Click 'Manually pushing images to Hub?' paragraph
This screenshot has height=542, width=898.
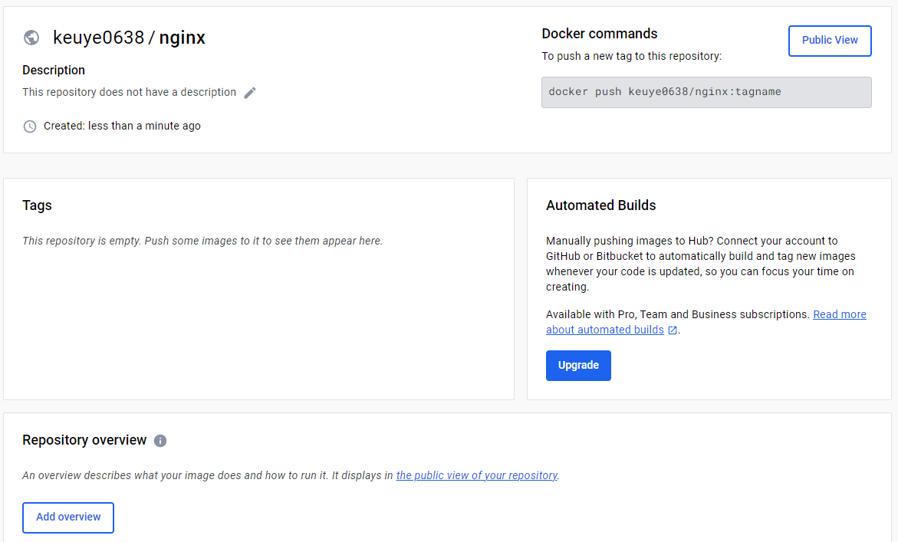point(701,264)
